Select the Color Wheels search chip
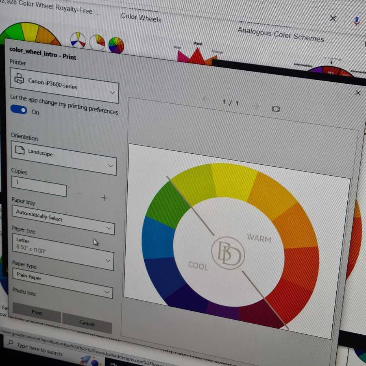This screenshot has width=366, height=366. click(x=141, y=17)
